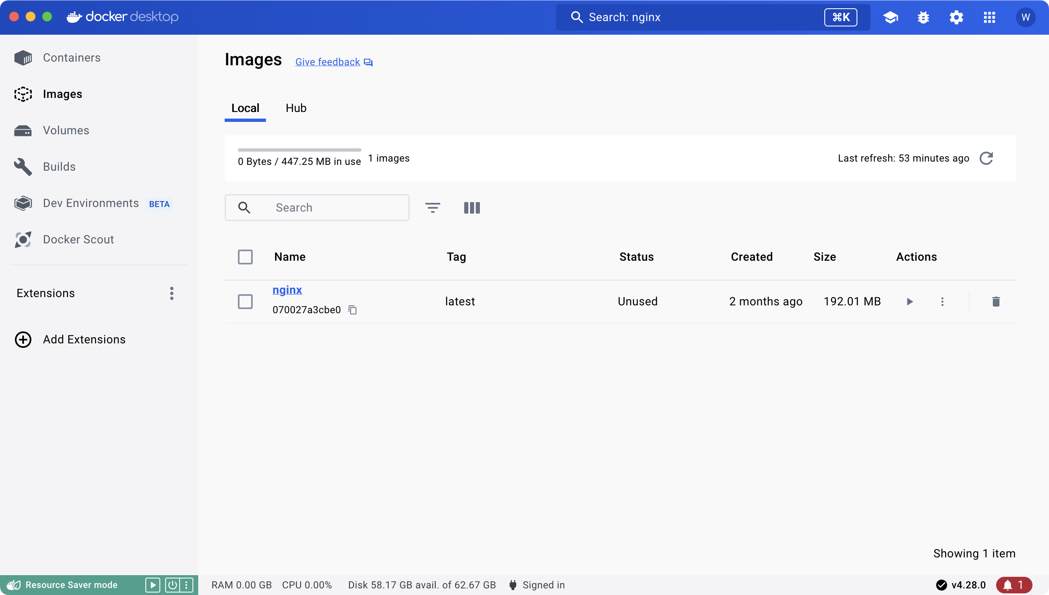Copy the image ID 070027a3cbe0
This screenshot has height=595, width=1049.
353,310
